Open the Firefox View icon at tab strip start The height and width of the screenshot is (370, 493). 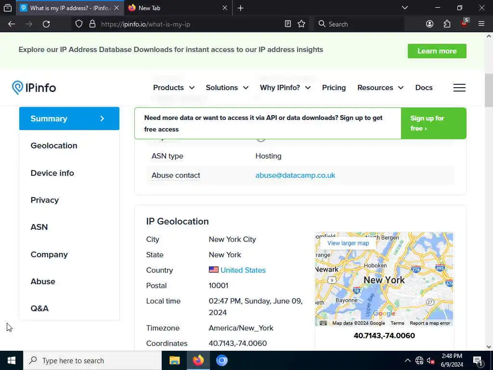pyautogui.click(x=8, y=8)
